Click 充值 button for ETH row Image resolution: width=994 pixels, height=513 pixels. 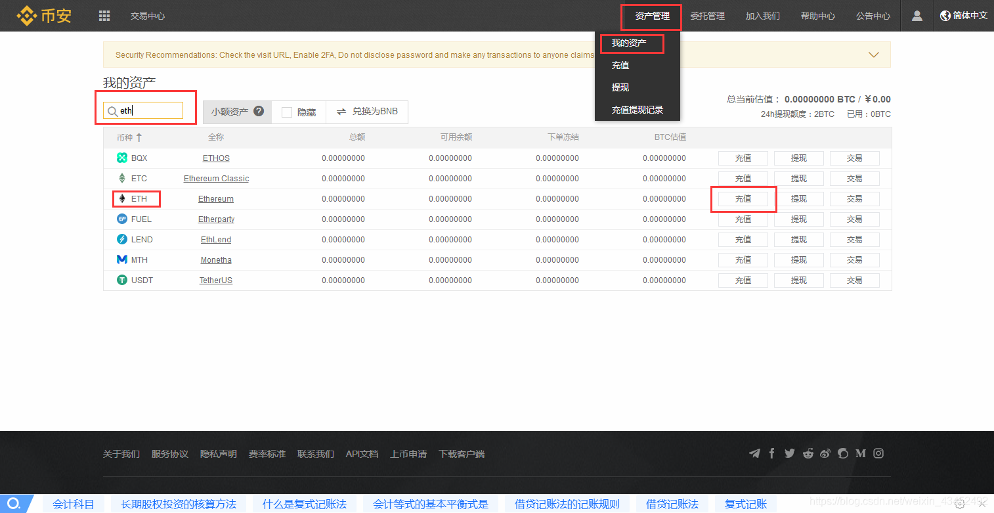743,198
